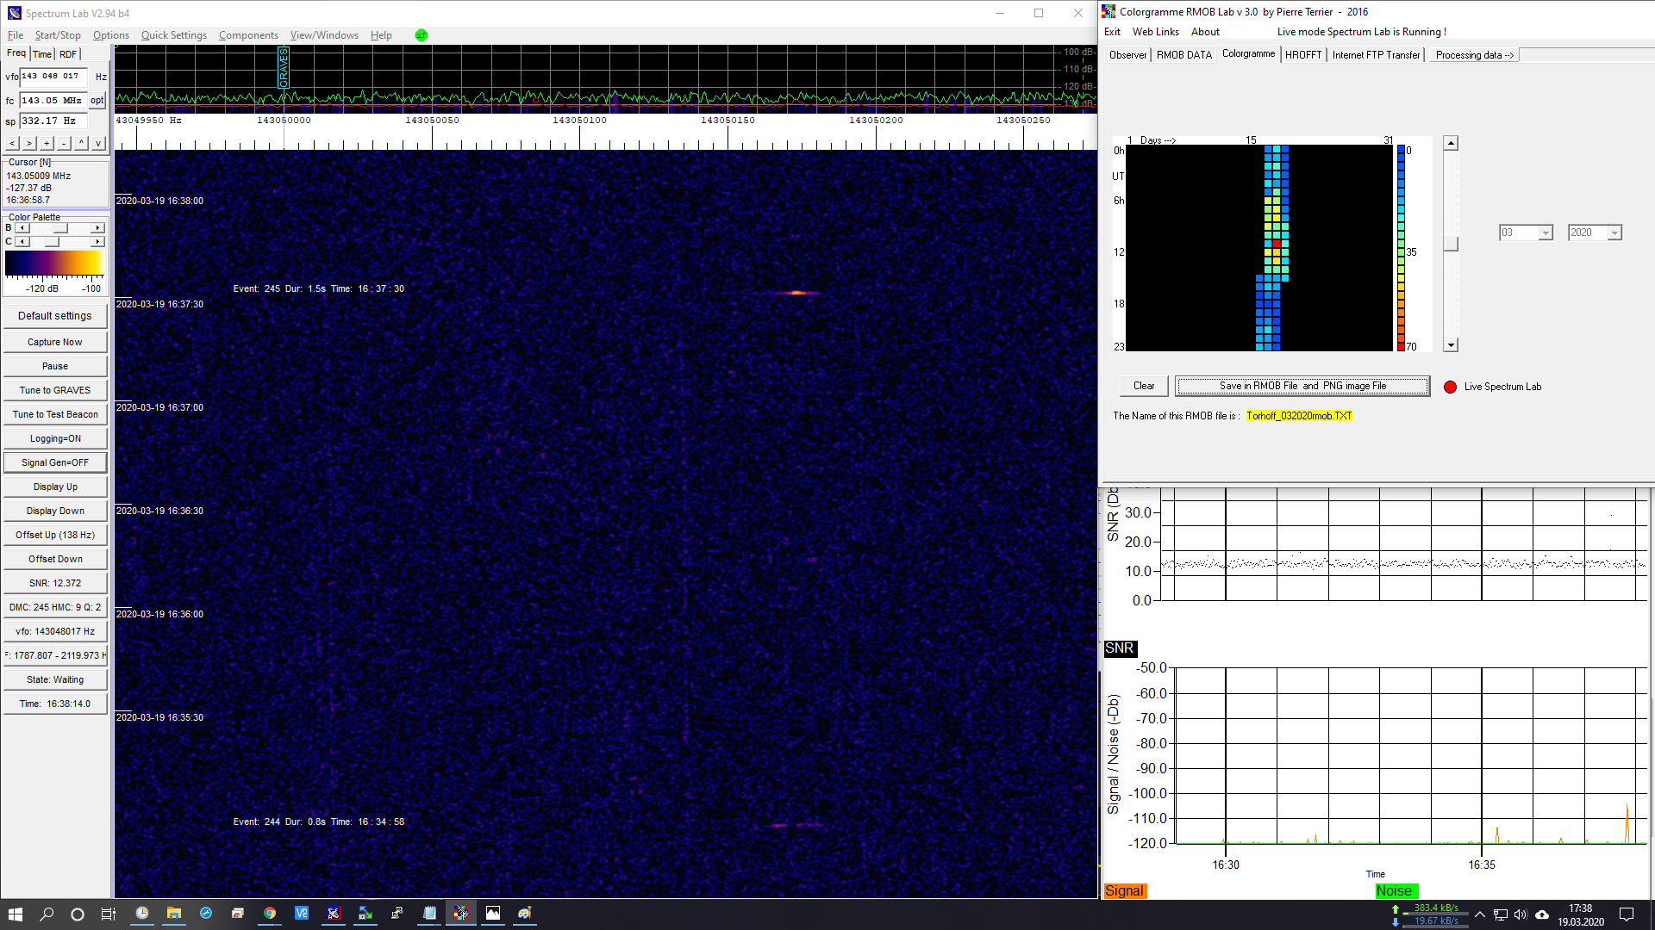Switch to the RDF tab
Screen dimensions: 1655x930
pos(68,54)
